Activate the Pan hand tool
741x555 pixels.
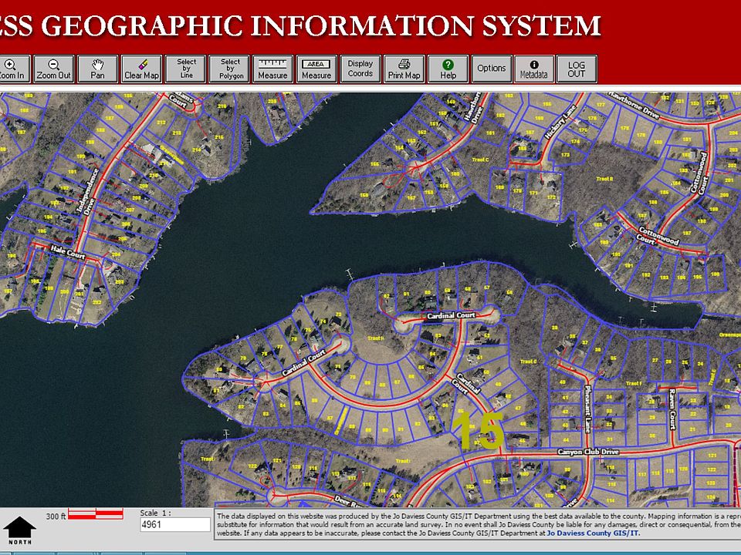click(x=97, y=69)
